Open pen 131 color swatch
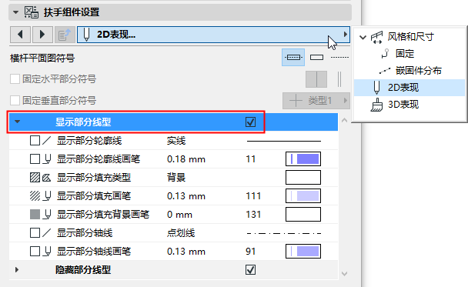This screenshot has height=287, width=468. (x=303, y=214)
